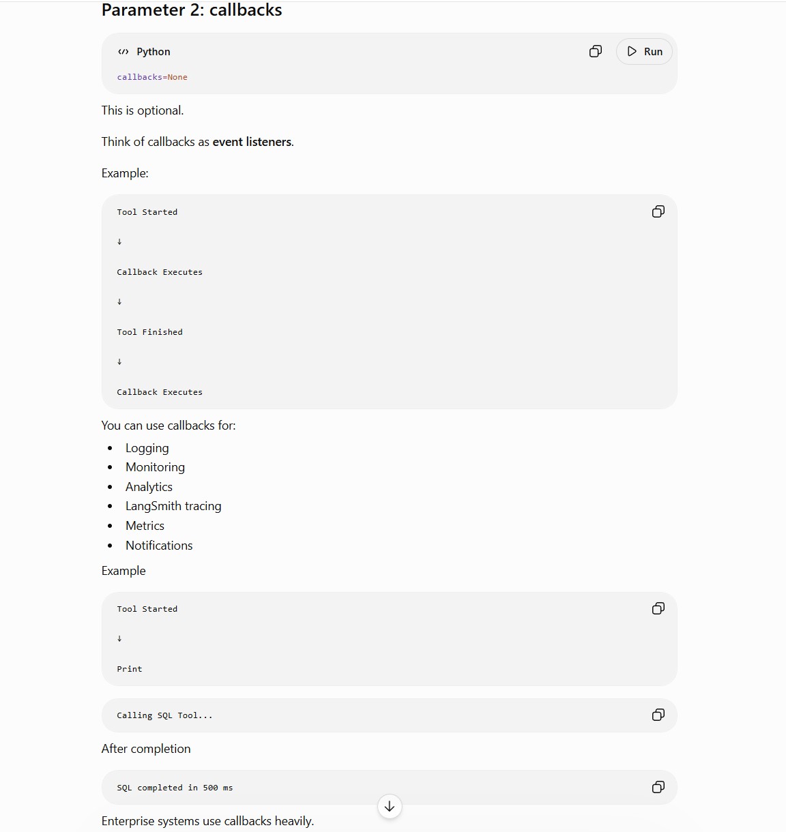Click the code brackets icon beside Python
Screen dimensions: 786x832
123,52
